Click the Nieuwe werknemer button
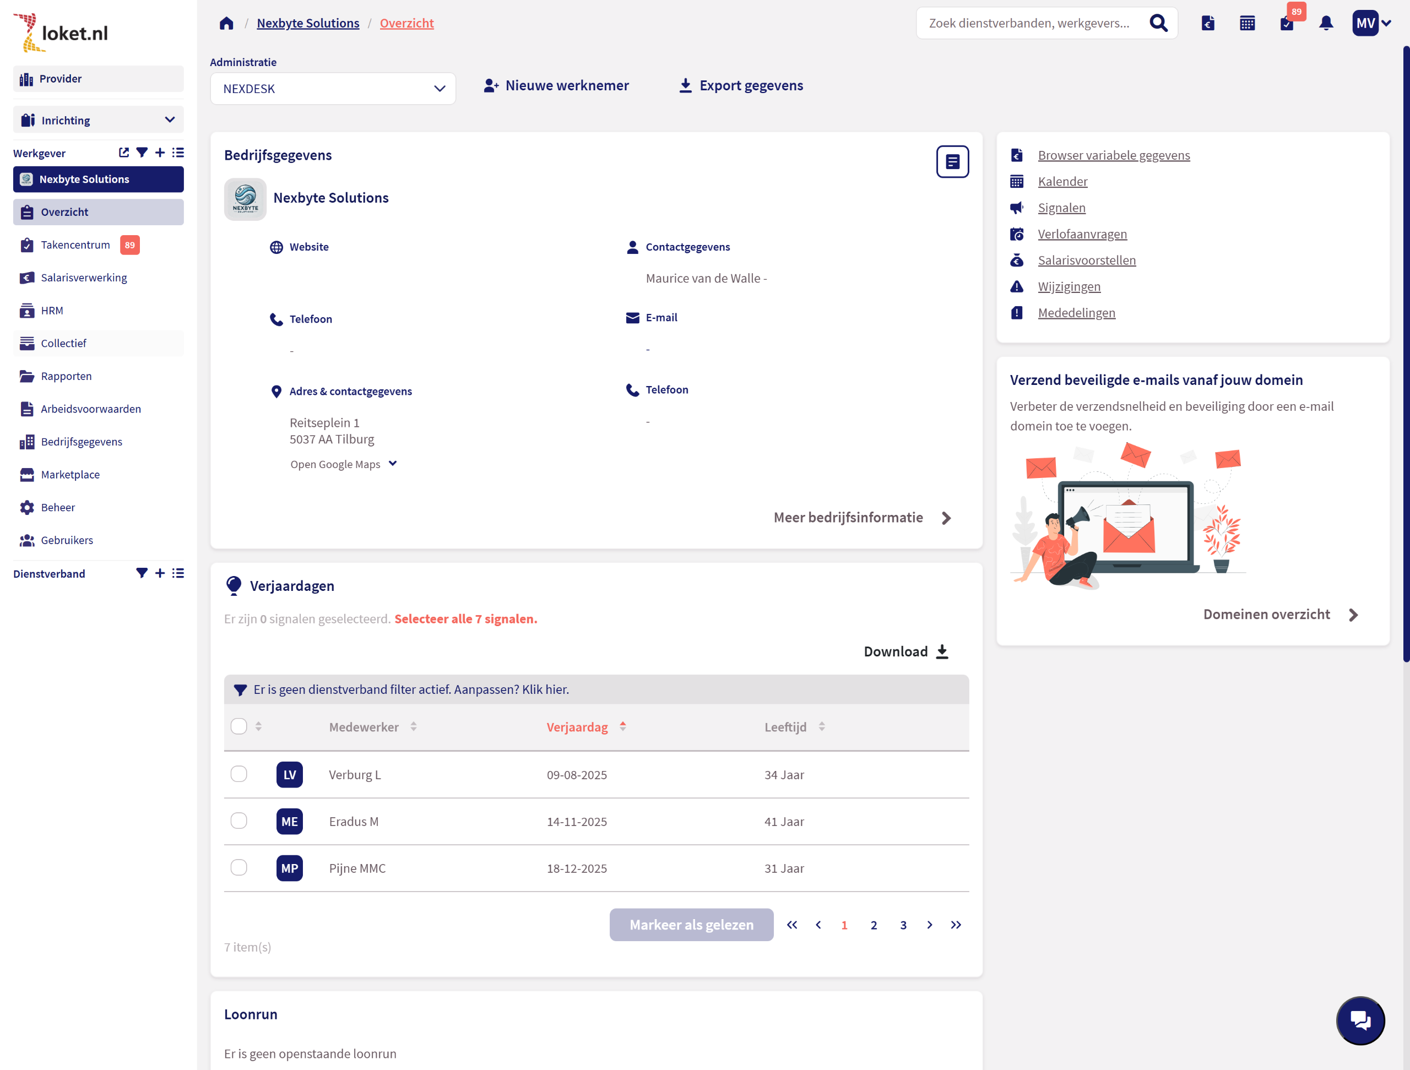Viewport: 1410px width, 1070px height. (x=556, y=85)
